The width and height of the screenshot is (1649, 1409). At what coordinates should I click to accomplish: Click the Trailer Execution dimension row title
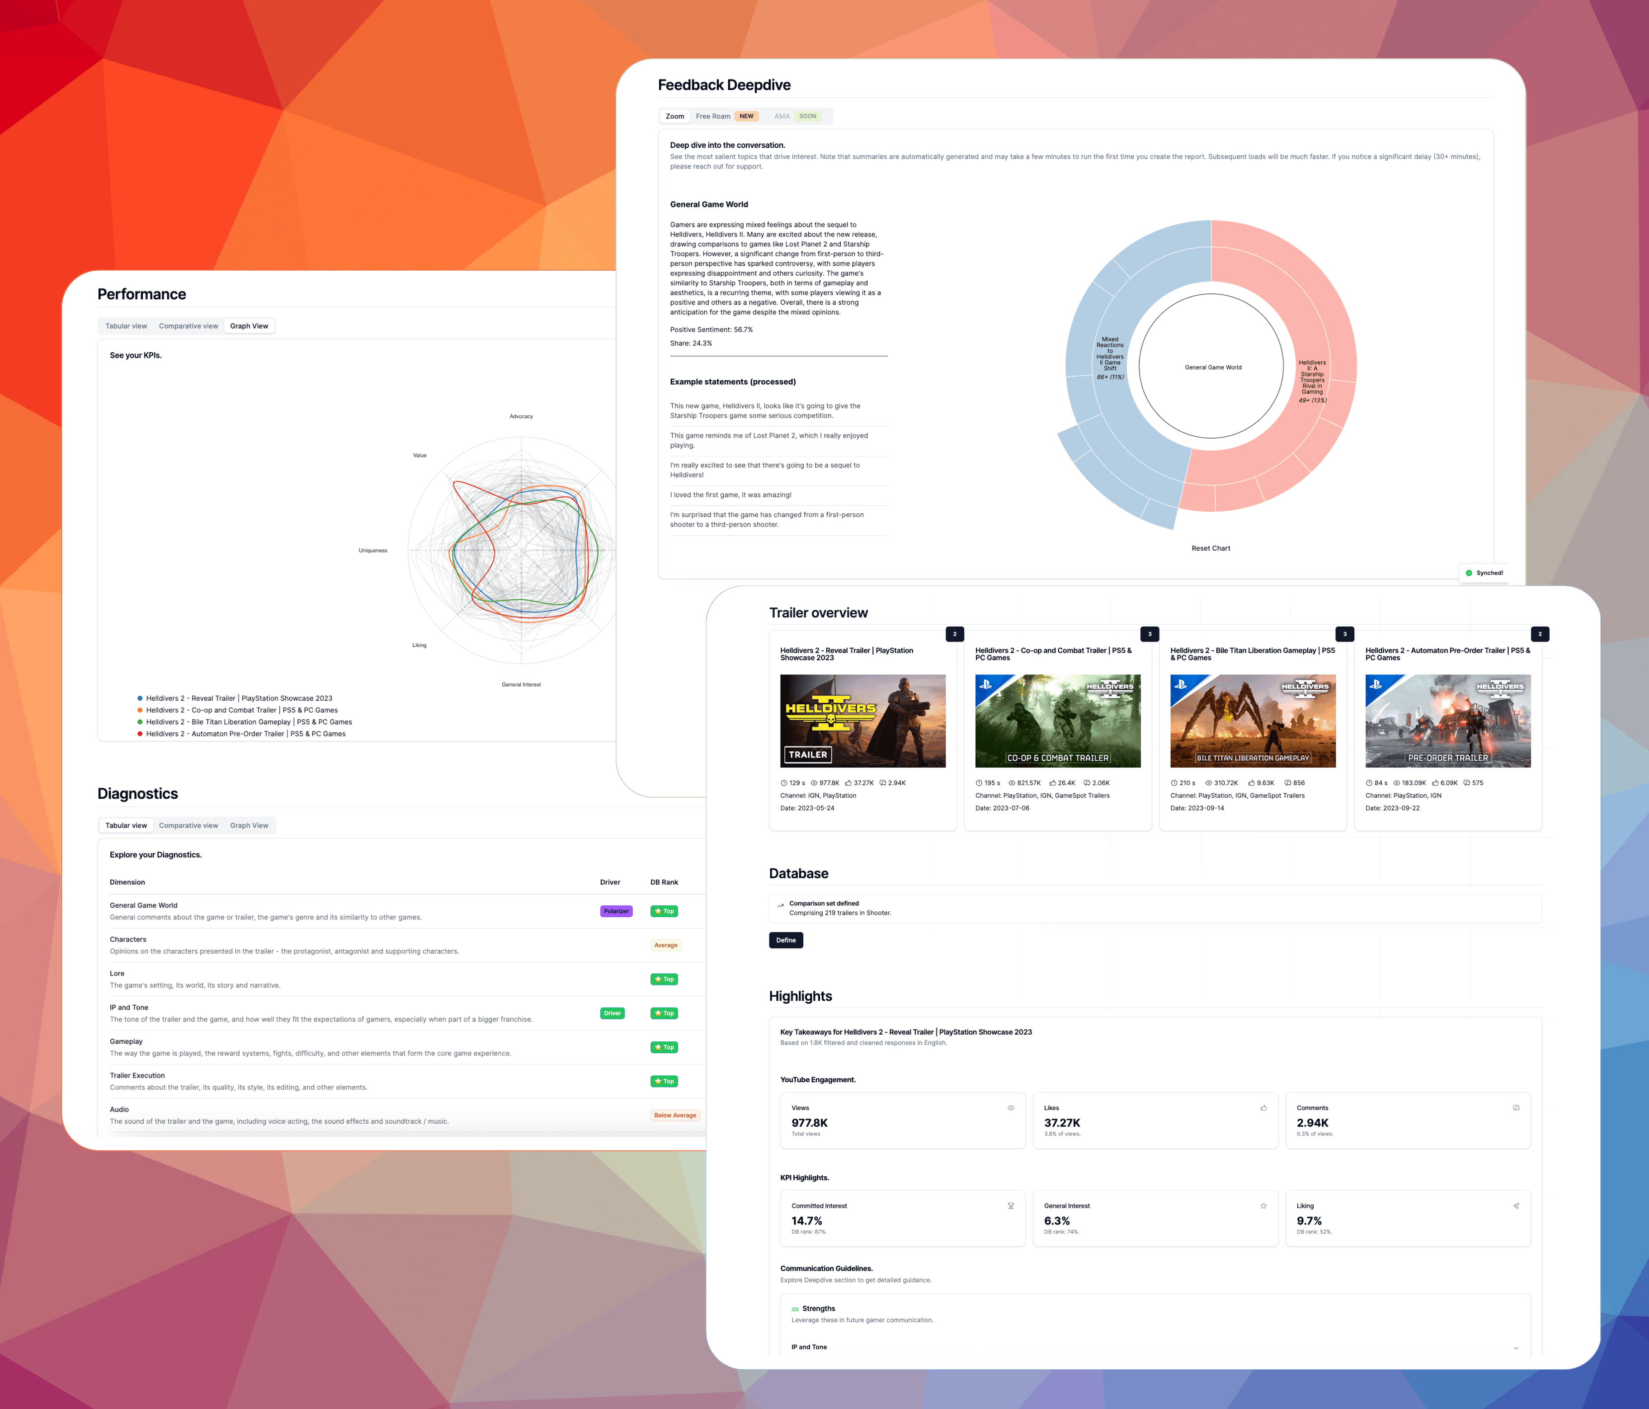pos(137,1075)
